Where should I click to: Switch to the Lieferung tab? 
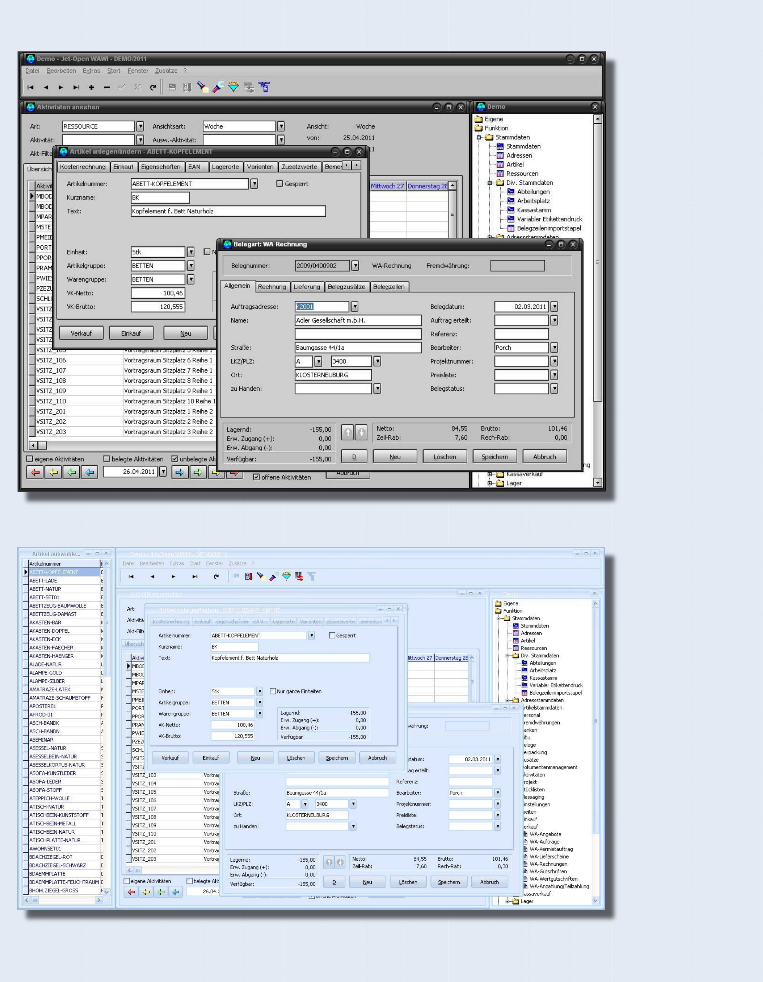(306, 287)
